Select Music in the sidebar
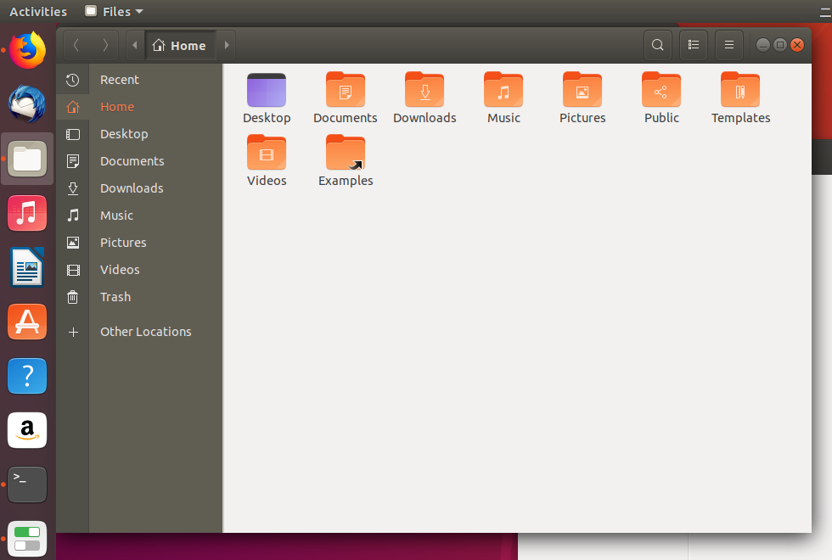The image size is (832, 560). (x=139, y=216)
